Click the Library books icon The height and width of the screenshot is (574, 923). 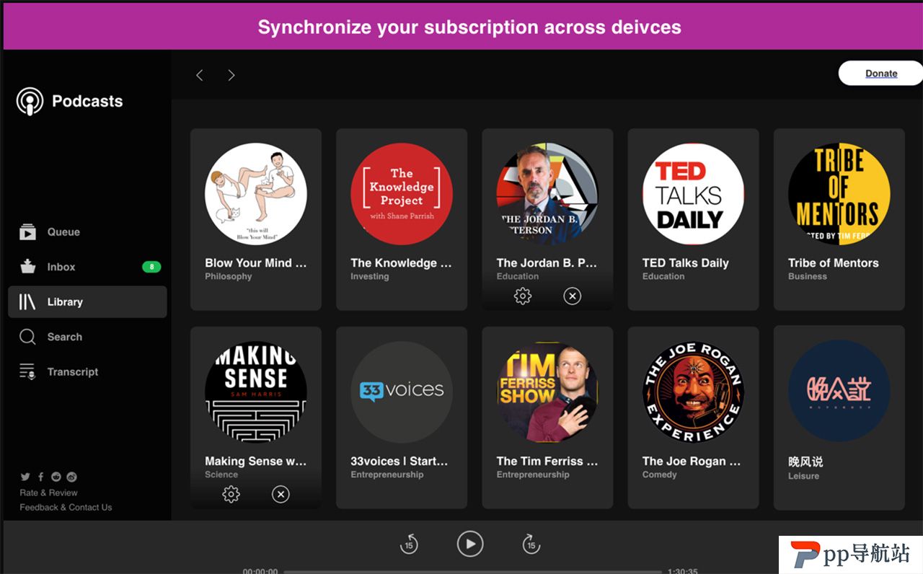[x=27, y=302]
